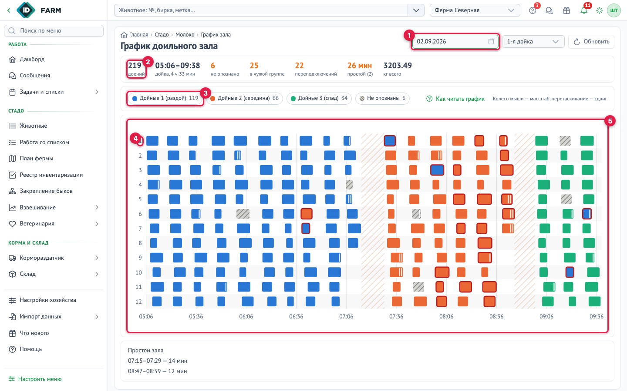The height and width of the screenshot is (391, 627).
Task: Open the Ферма Северная farm dropdown
Action: pyautogui.click(x=475, y=10)
